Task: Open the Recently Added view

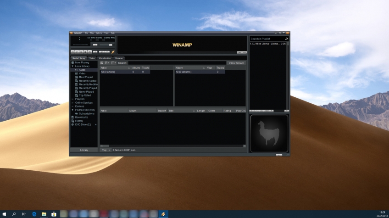Action: (88, 81)
